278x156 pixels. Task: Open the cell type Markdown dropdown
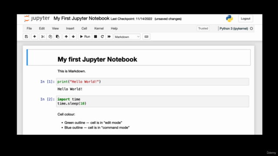coord(127,37)
